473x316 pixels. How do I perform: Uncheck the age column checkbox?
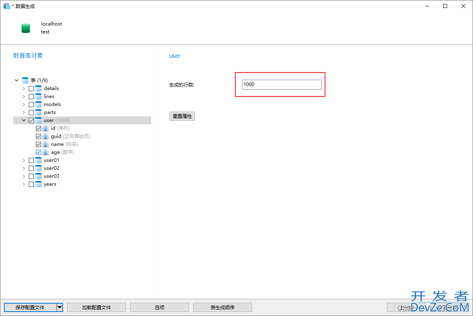tap(39, 152)
